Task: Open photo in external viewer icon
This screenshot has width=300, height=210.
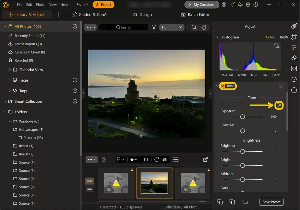Action: (x=205, y=160)
